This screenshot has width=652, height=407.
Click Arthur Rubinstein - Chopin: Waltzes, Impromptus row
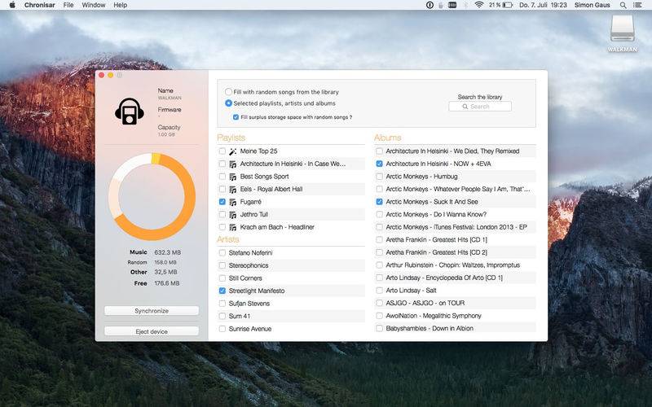tap(455, 265)
